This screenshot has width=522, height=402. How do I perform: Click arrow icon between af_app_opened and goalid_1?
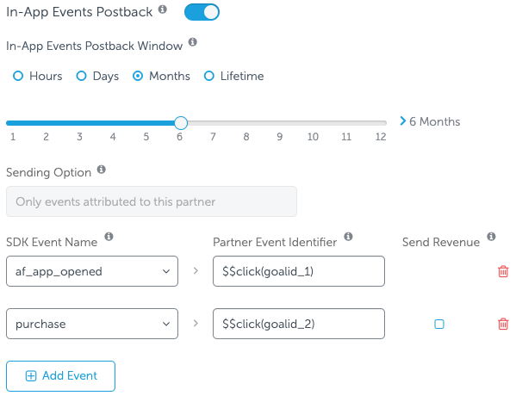[196, 271]
